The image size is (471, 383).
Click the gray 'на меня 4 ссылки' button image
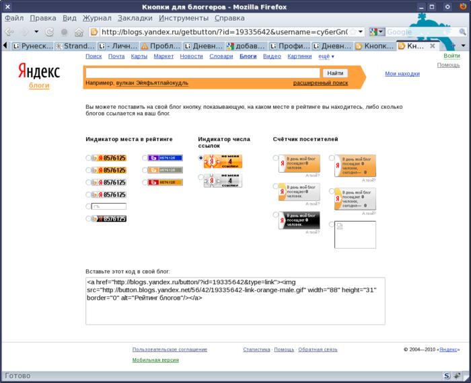223,181
